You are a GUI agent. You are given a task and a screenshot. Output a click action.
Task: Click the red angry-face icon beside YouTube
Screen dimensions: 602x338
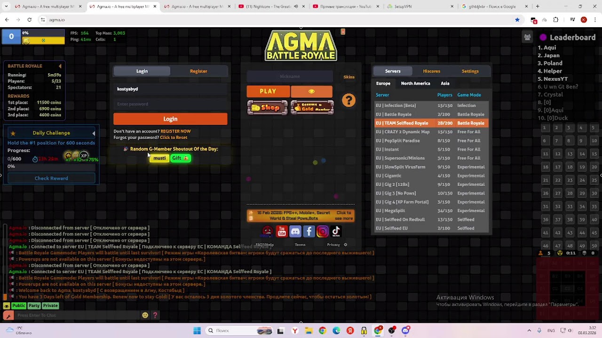(267, 231)
